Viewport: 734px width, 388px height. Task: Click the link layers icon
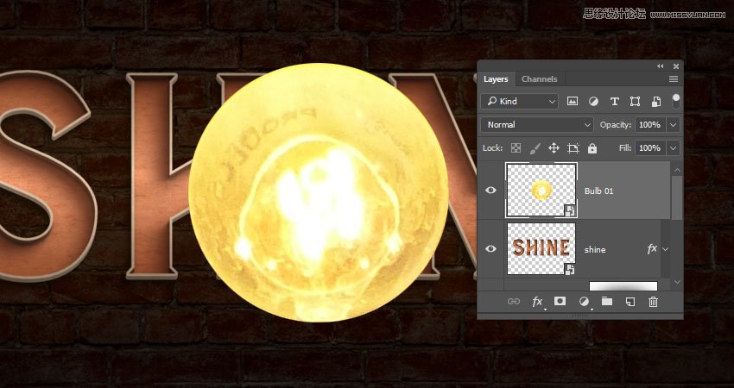(514, 302)
